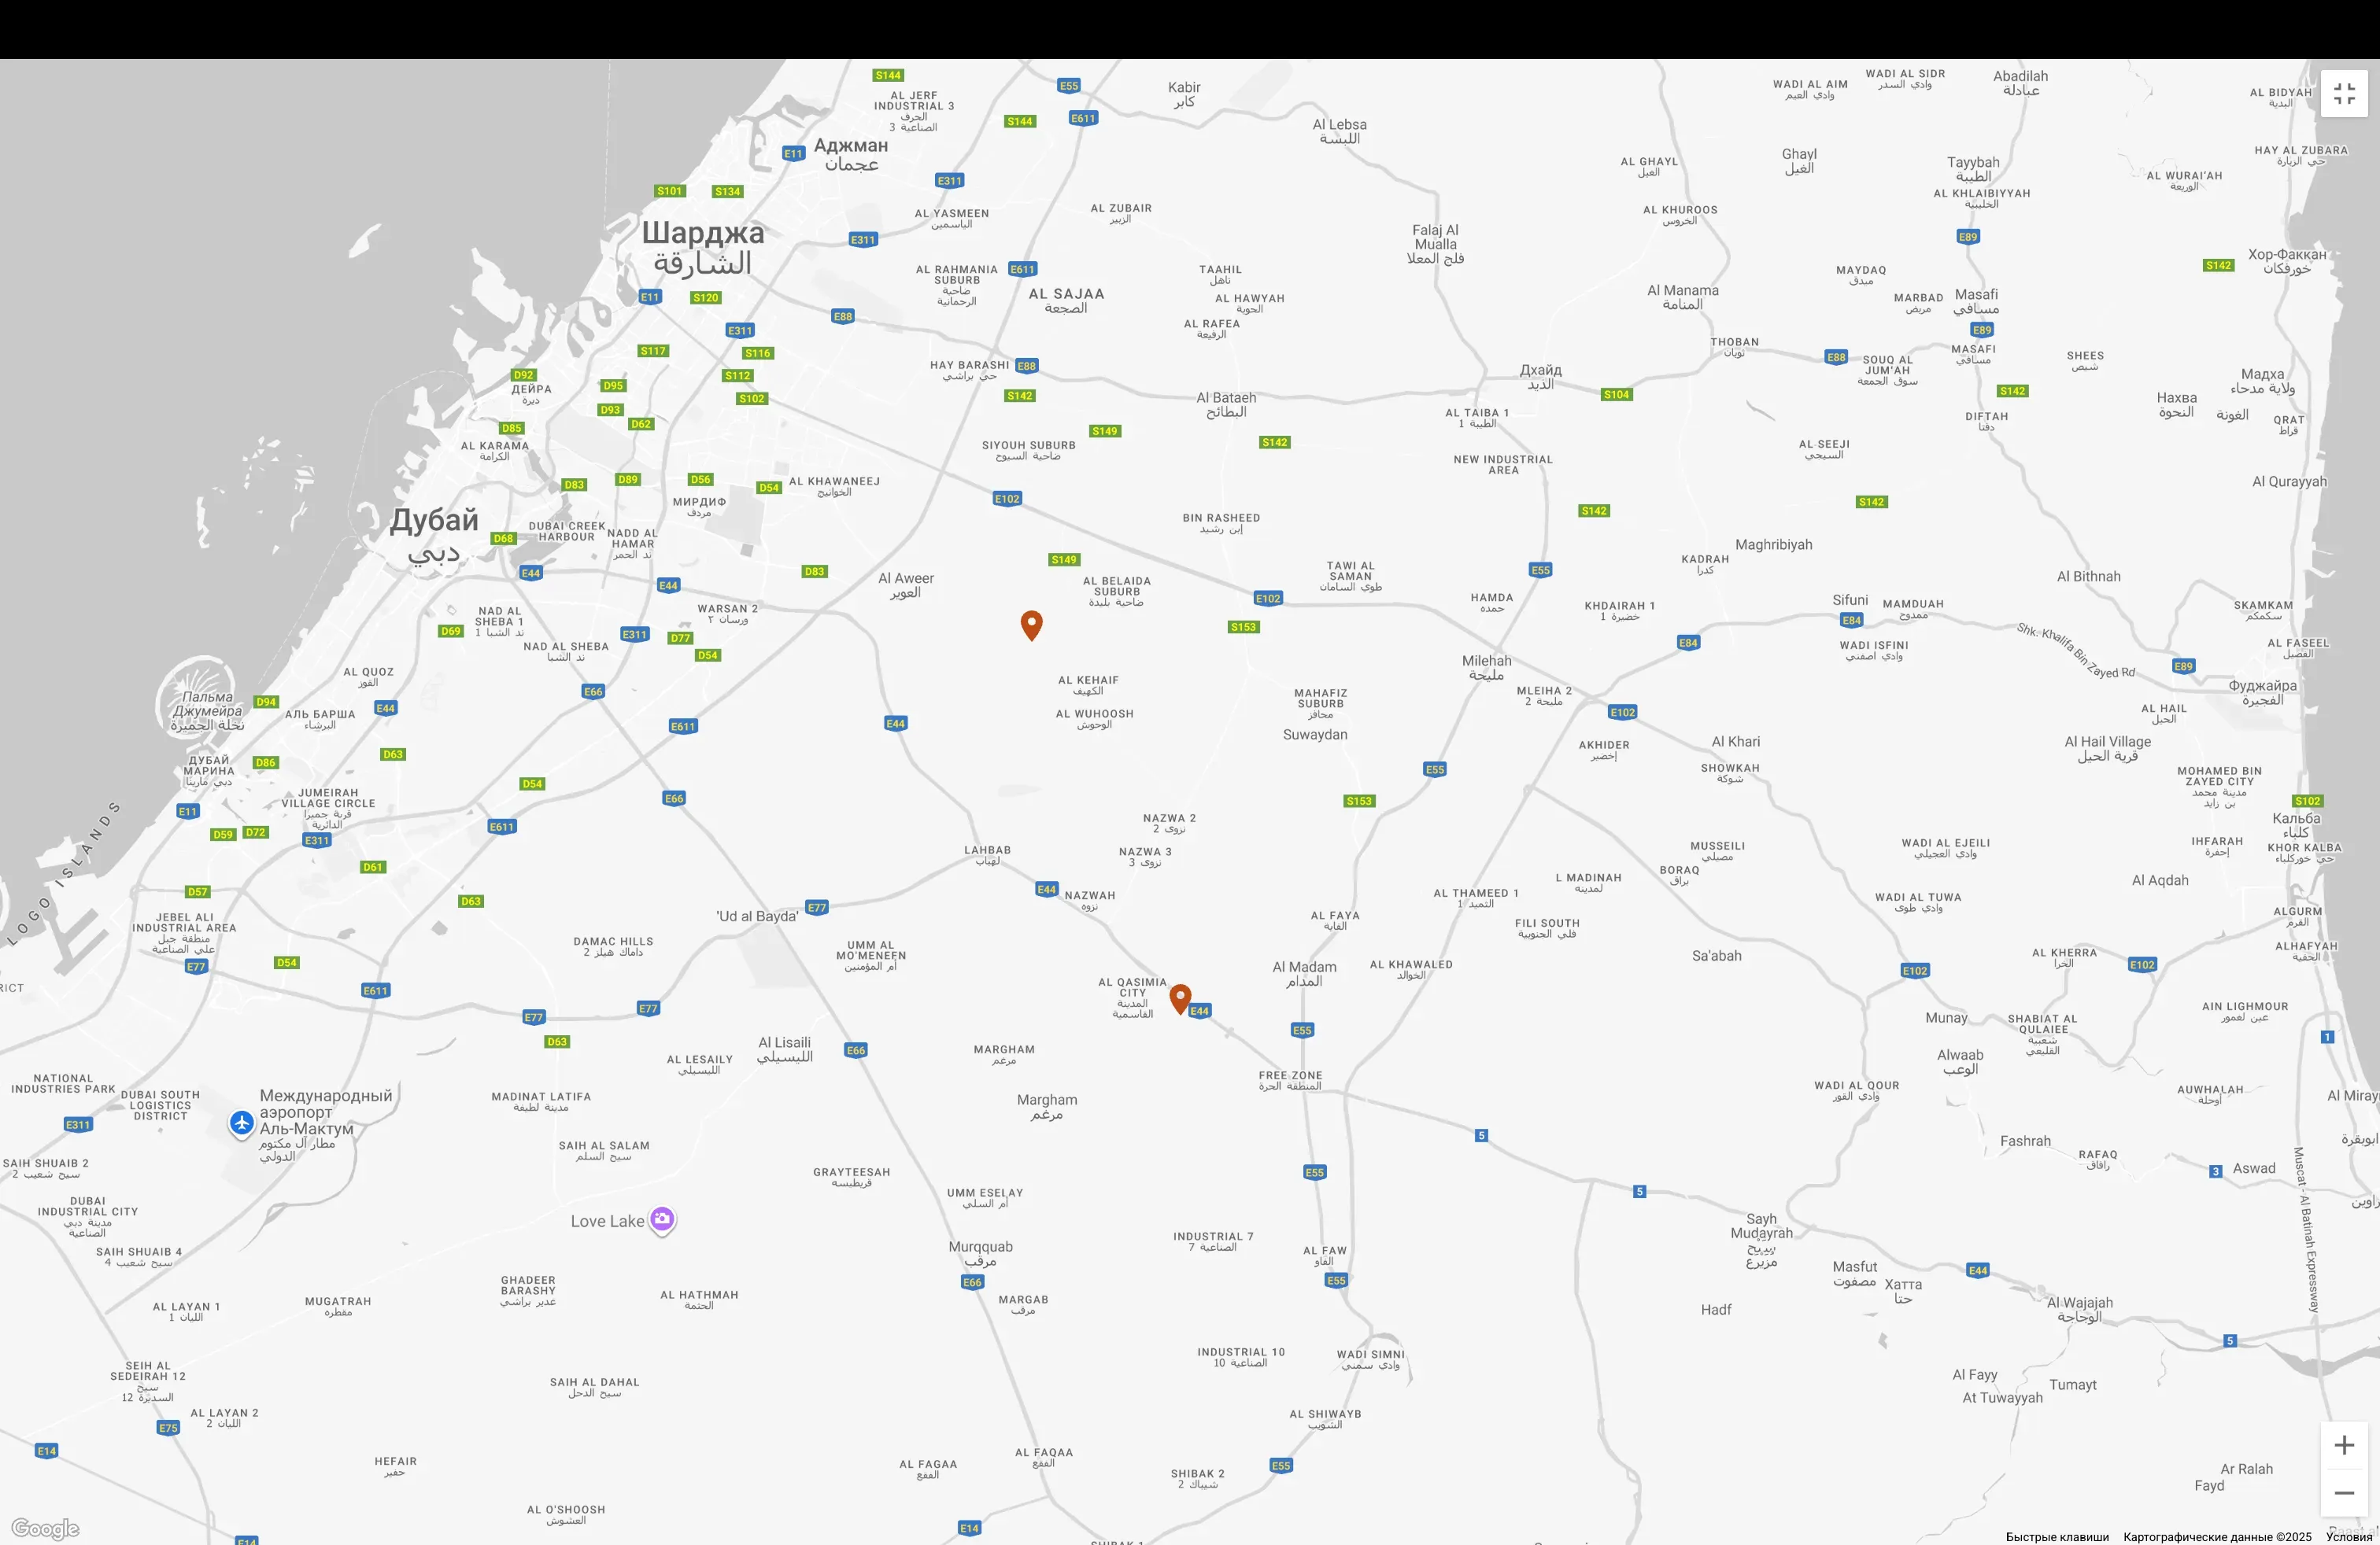Click the Хатта town label
This screenshot has width=2380, height=1545.
pyautogui.click(x=1902, y=1285)
